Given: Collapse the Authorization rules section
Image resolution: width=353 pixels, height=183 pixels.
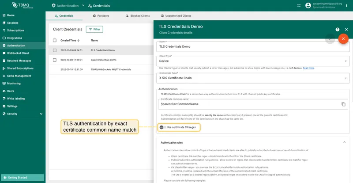Looking at the screenshot, I should [x=344, y=142].
